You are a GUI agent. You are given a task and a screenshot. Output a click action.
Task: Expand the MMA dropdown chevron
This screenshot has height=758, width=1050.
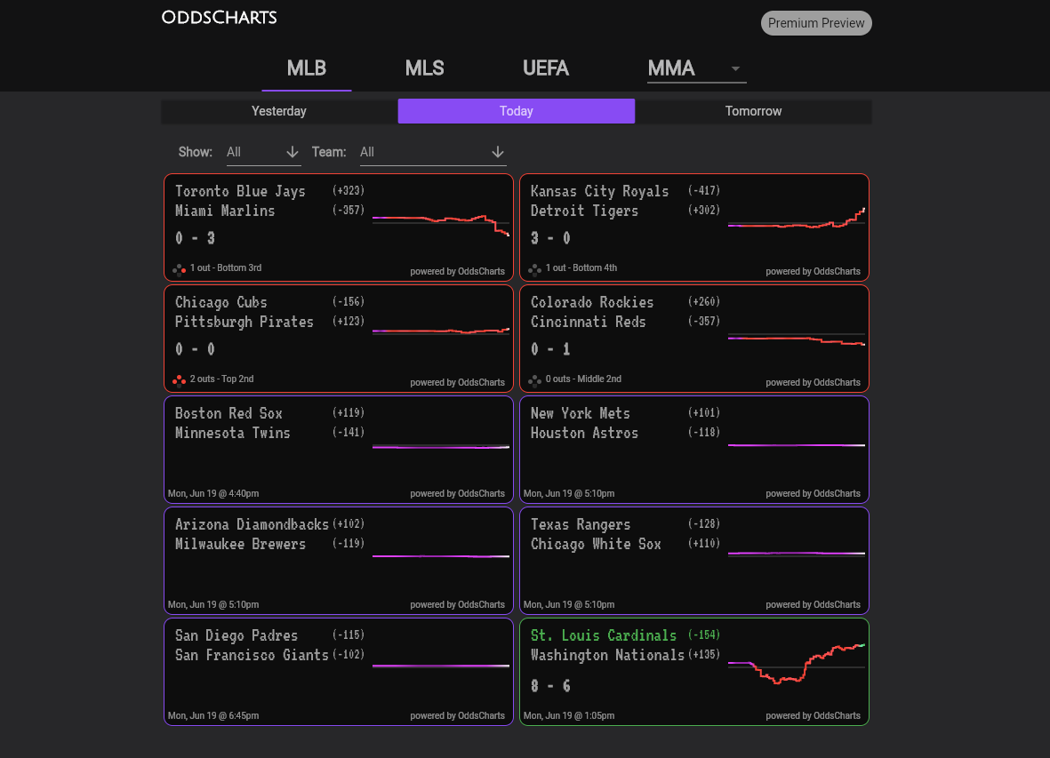pos(734,68)
